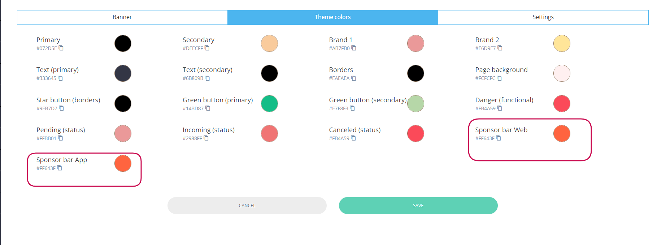Copy the Page background hex code
This screenshot has height=245, width=657.
click(x=499, y=78)
